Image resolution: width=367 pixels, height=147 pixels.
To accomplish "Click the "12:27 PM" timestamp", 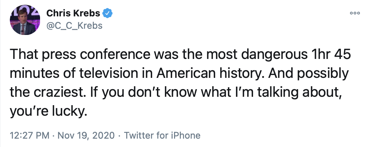I will [29, 136].
